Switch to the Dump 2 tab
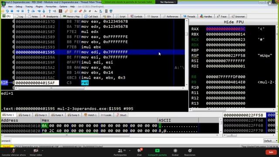This screenshot has width=279, height=157. click(24, 115)
